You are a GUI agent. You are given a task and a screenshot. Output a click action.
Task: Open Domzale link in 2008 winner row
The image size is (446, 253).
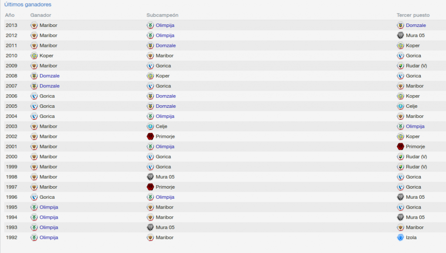click(50, 76)
